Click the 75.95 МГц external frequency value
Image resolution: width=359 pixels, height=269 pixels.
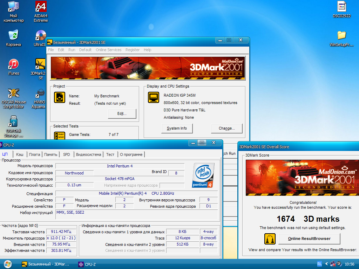(61, 244)
